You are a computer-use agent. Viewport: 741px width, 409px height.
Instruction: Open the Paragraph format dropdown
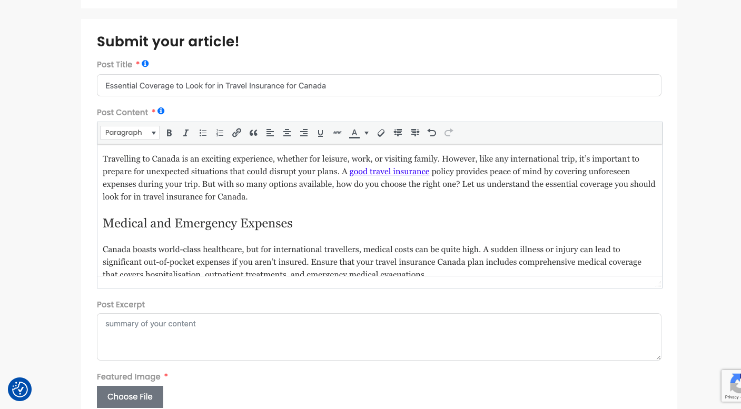[x=130, y=133]
